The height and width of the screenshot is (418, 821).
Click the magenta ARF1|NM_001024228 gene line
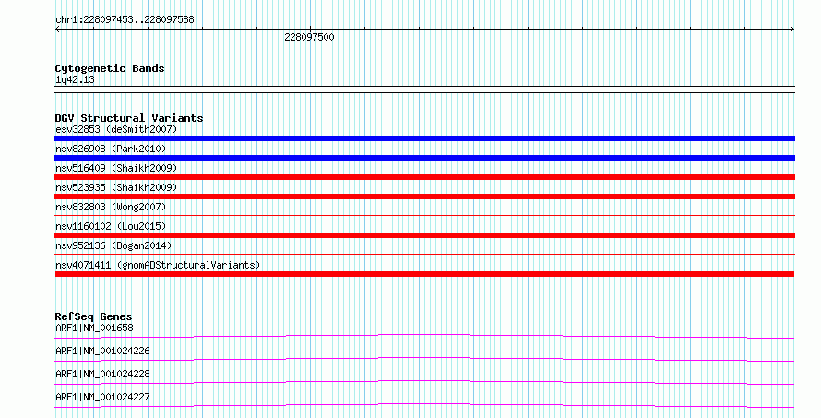(424, 382)
